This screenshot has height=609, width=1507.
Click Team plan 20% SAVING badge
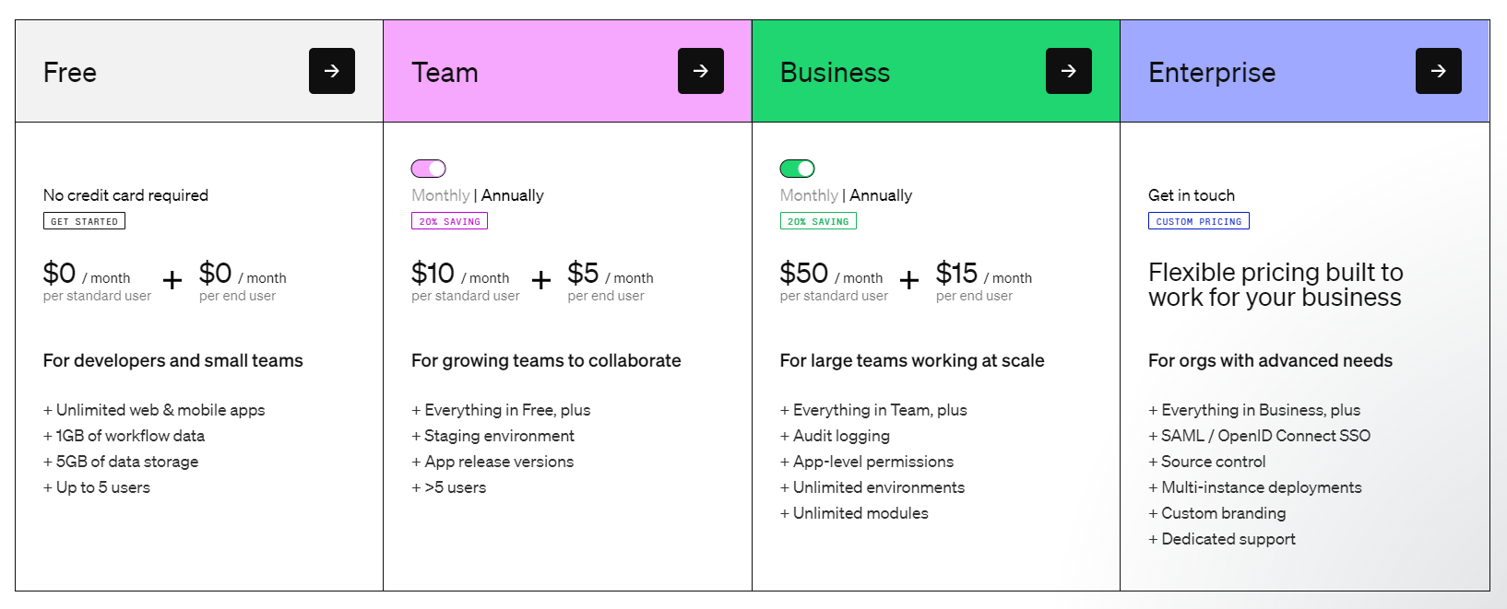(449, 221)
